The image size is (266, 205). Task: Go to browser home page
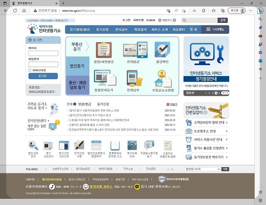point(24,10)
